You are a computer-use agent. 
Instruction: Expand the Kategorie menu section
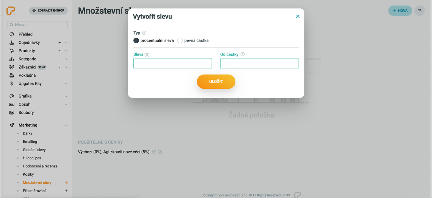click(x=66, y=59)
